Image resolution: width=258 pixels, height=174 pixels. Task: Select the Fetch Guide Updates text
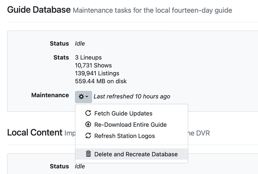[x=123, y=113]
